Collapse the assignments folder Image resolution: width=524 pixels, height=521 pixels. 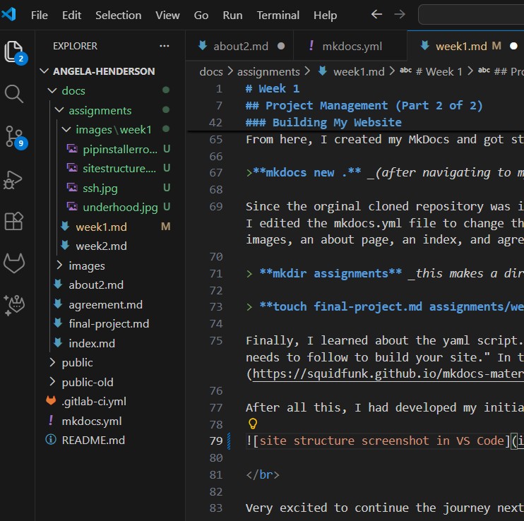pos(100,110)
